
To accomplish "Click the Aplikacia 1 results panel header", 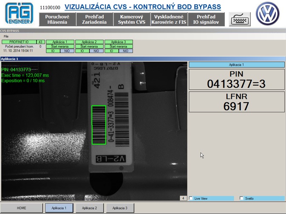I will pos(237,65).
